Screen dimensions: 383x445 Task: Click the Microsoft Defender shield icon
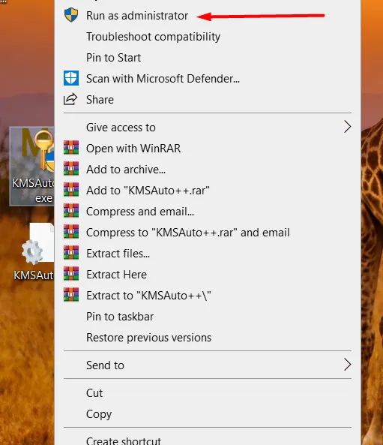(71, 78)
